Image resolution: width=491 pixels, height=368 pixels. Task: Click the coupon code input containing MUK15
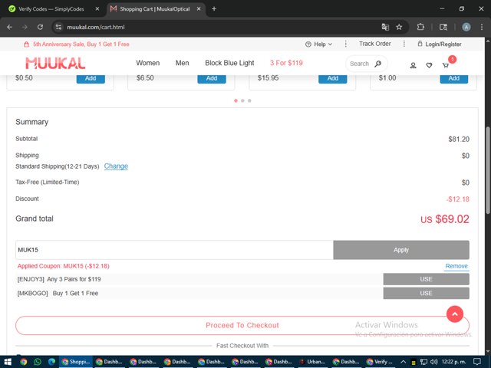[x=174, y=250]
